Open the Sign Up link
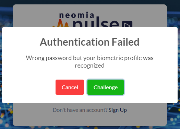The width and height of the screenshot is (180, 129). (118, 110)
